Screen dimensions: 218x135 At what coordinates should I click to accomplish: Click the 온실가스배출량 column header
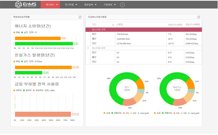pos(193,24)
